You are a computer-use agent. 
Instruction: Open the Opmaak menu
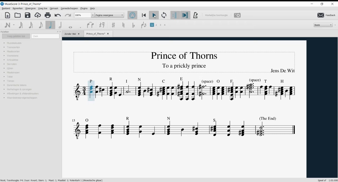click(54, 8)
